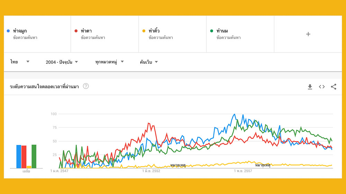Viewport: 346px width, 194px height.
Task: Click the green average bar in the chart
Action: click(34, 156)
